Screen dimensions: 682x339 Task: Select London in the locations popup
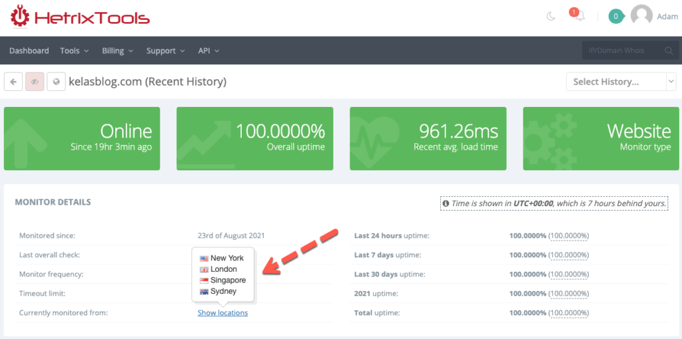click(x=224, y=269)
